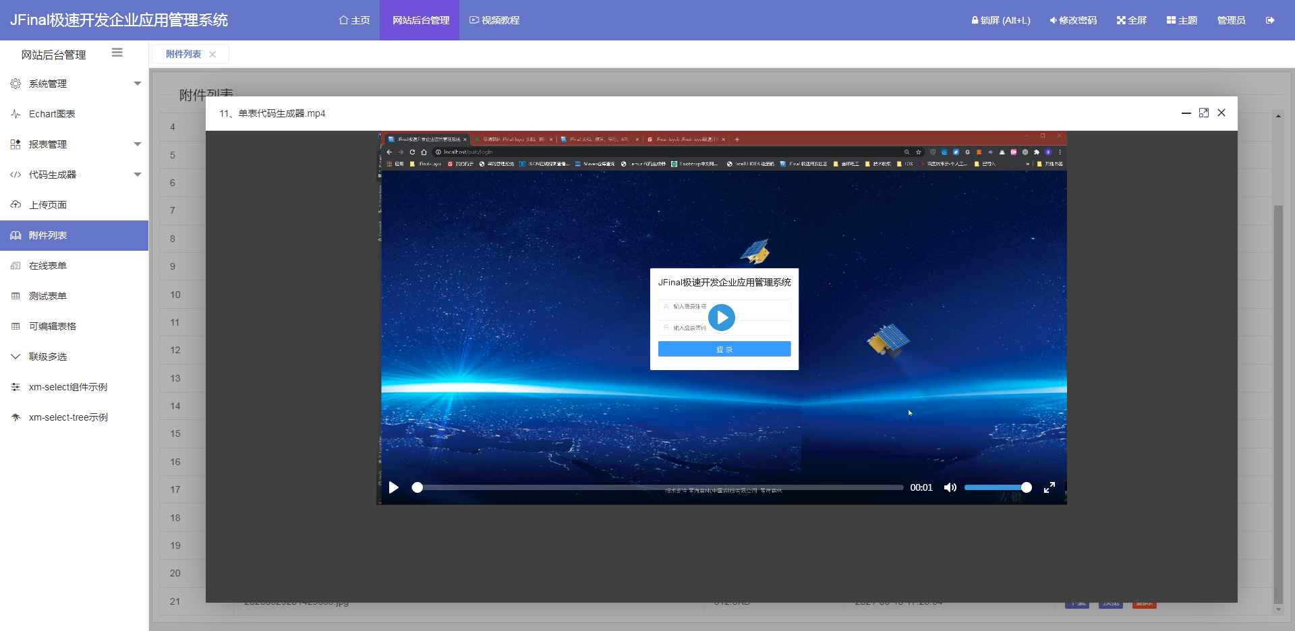The width and height of the screenshot is (1295, 631).
Task: Minimize the video popup dialog
Action: pos(1186,113)
